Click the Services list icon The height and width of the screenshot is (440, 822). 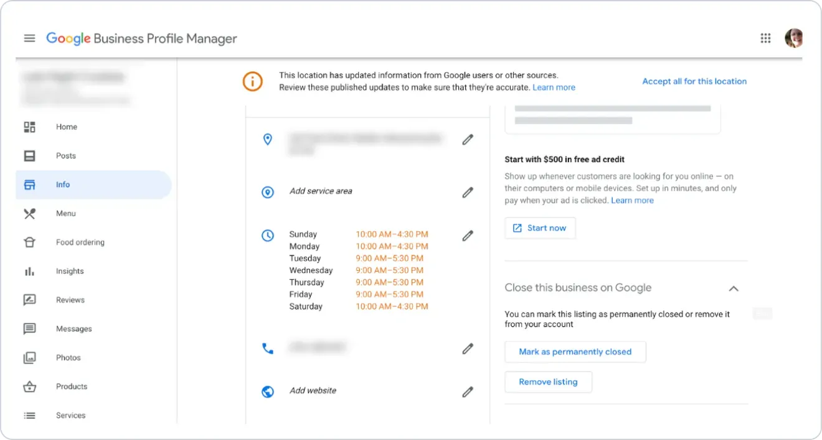(29, 416)
